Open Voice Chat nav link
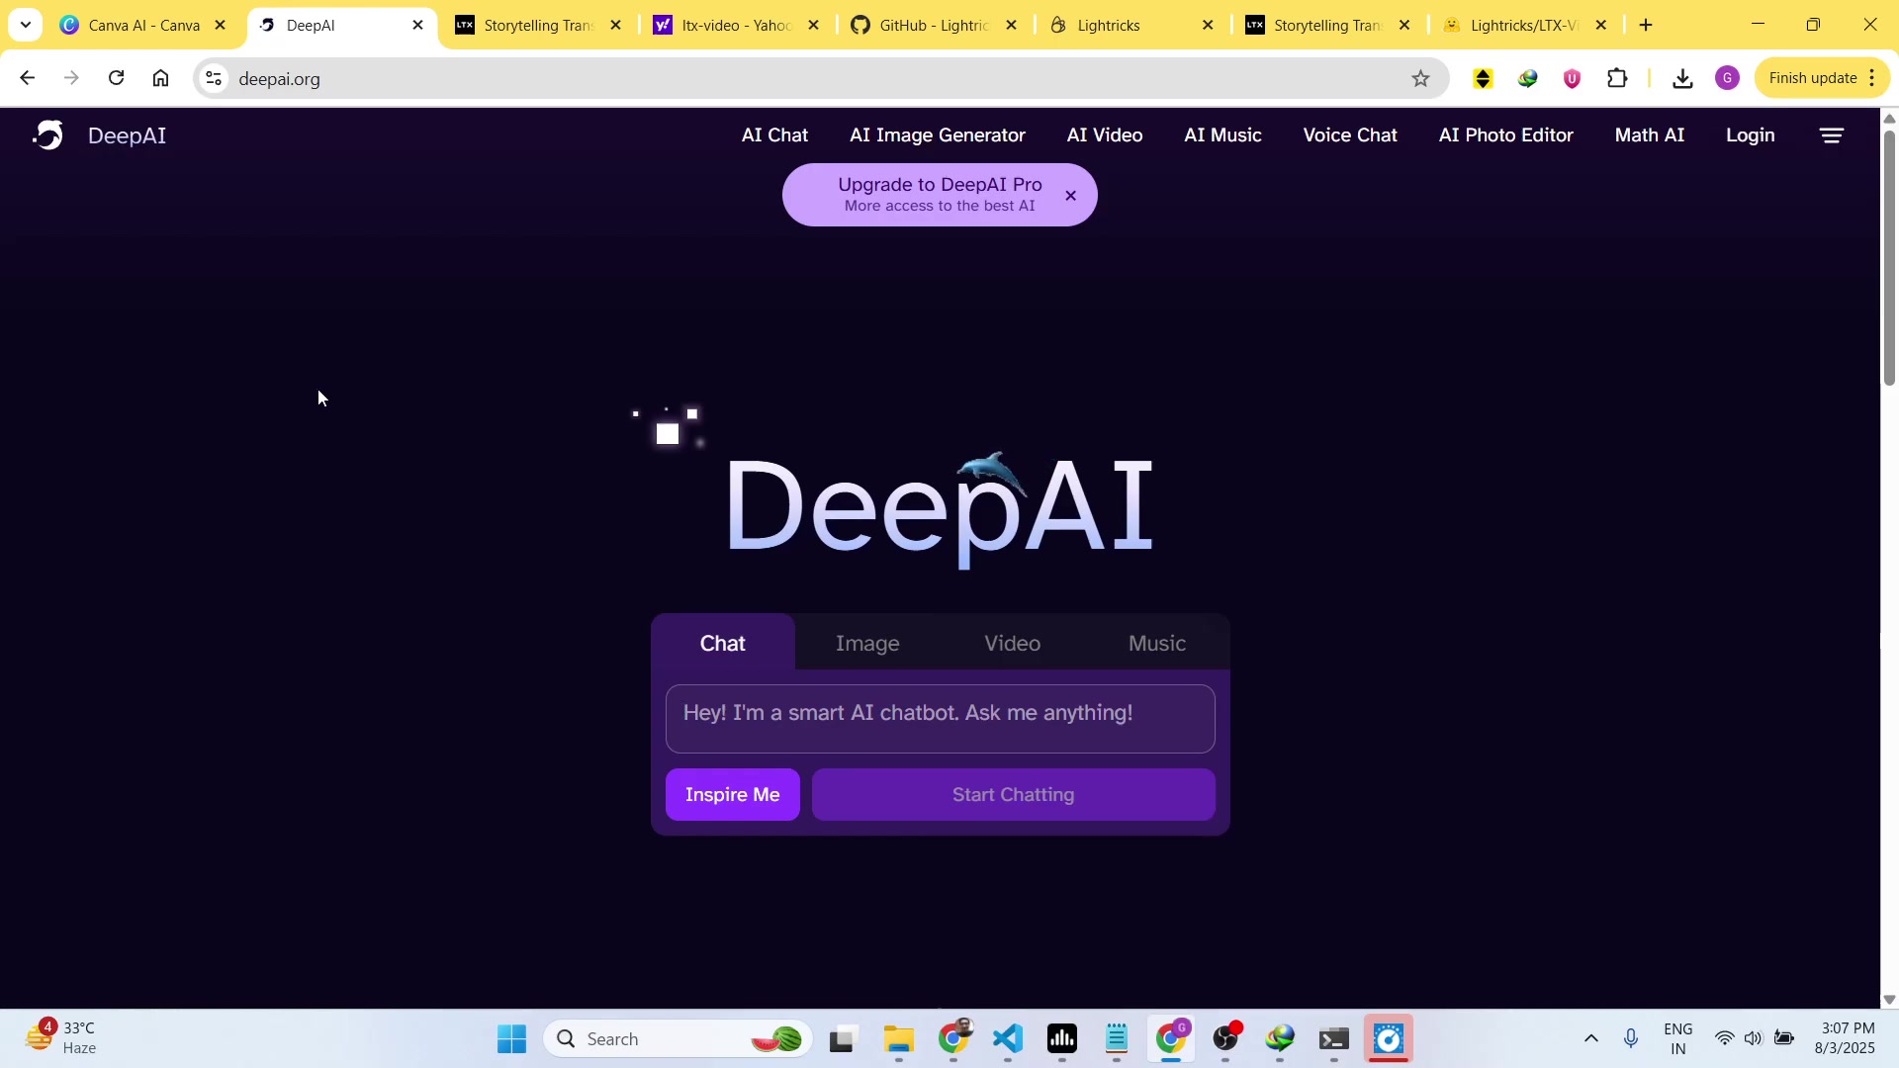The width and height of the screenshot is (1899, 1068). pyautogui.click(x=1349, y=135)
